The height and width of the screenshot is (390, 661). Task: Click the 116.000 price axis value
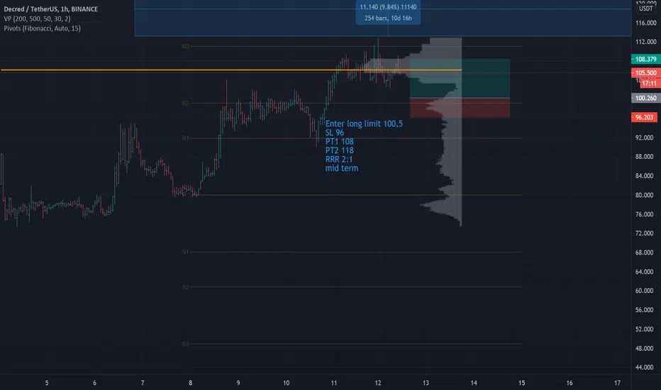tap(646, 23)
